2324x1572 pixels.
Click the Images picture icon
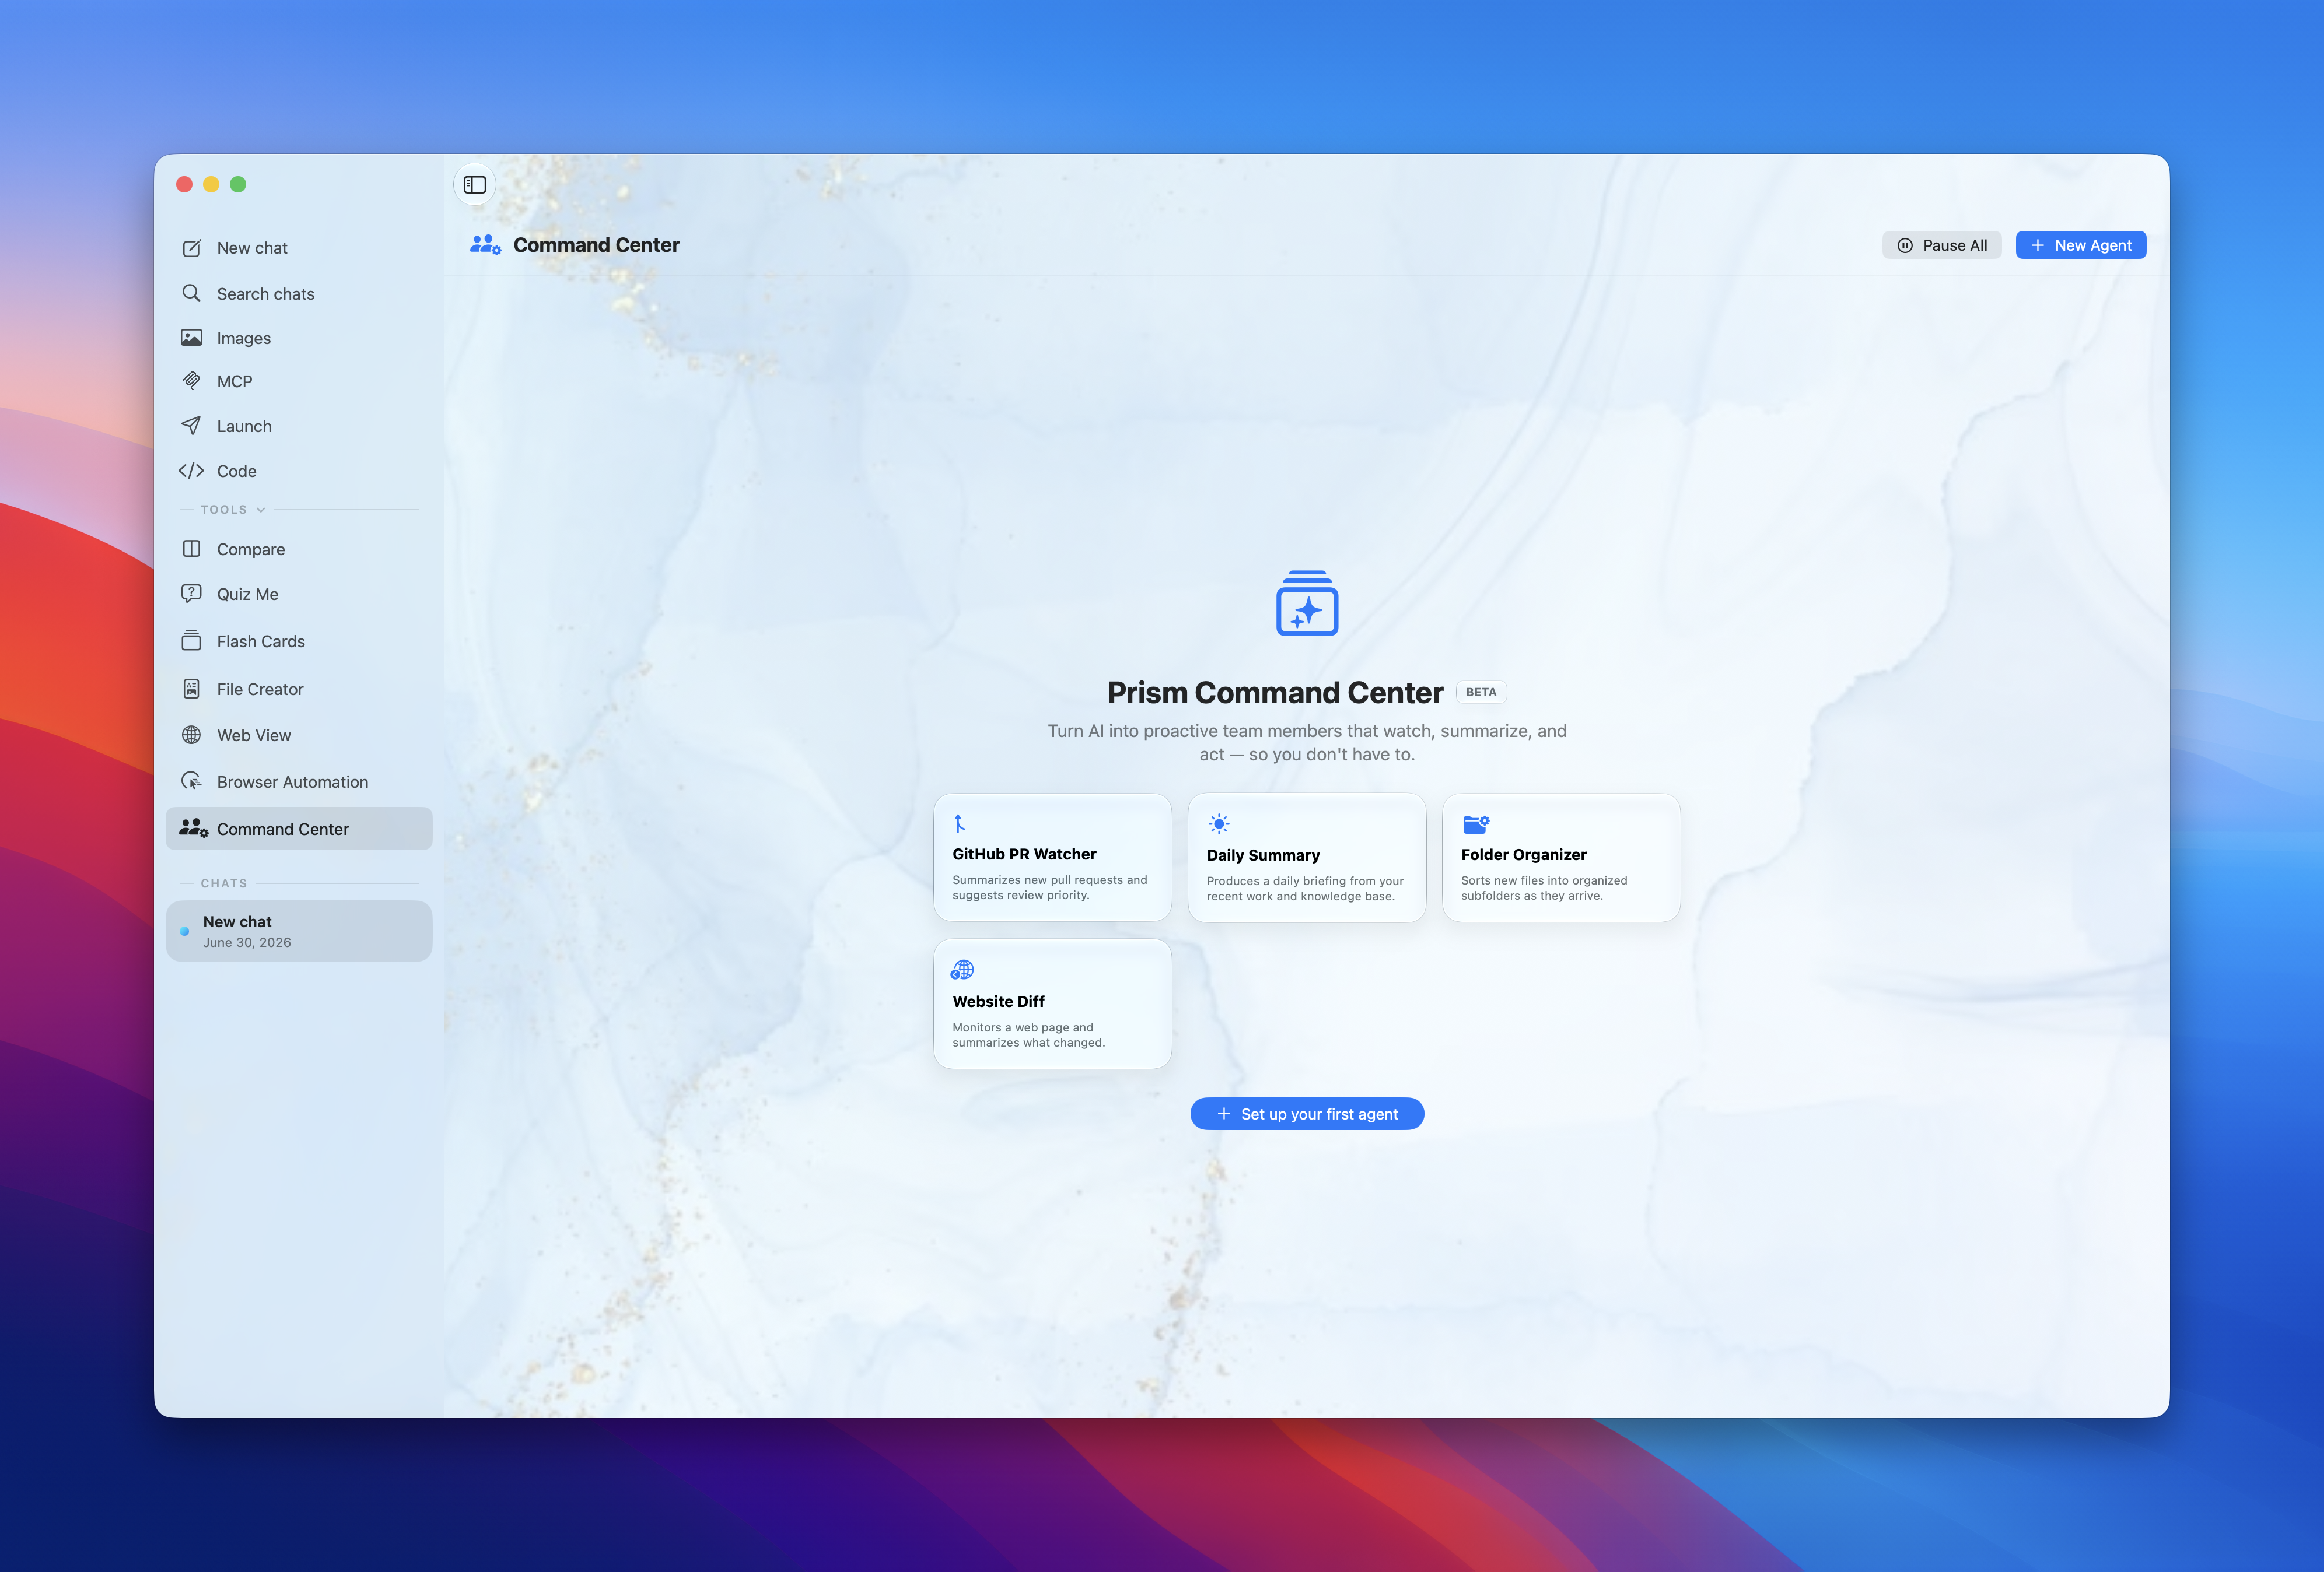[x=191, y=338]
